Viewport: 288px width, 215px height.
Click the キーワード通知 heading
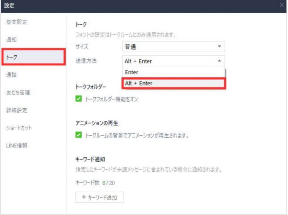click(90, 159)
